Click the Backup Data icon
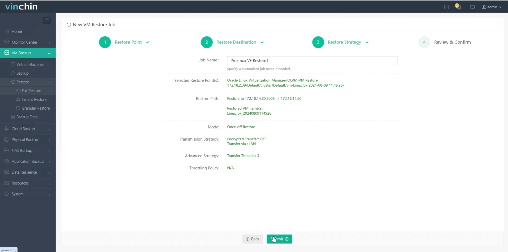This screenshot has height=252, width=508. (x=13, y=117)
